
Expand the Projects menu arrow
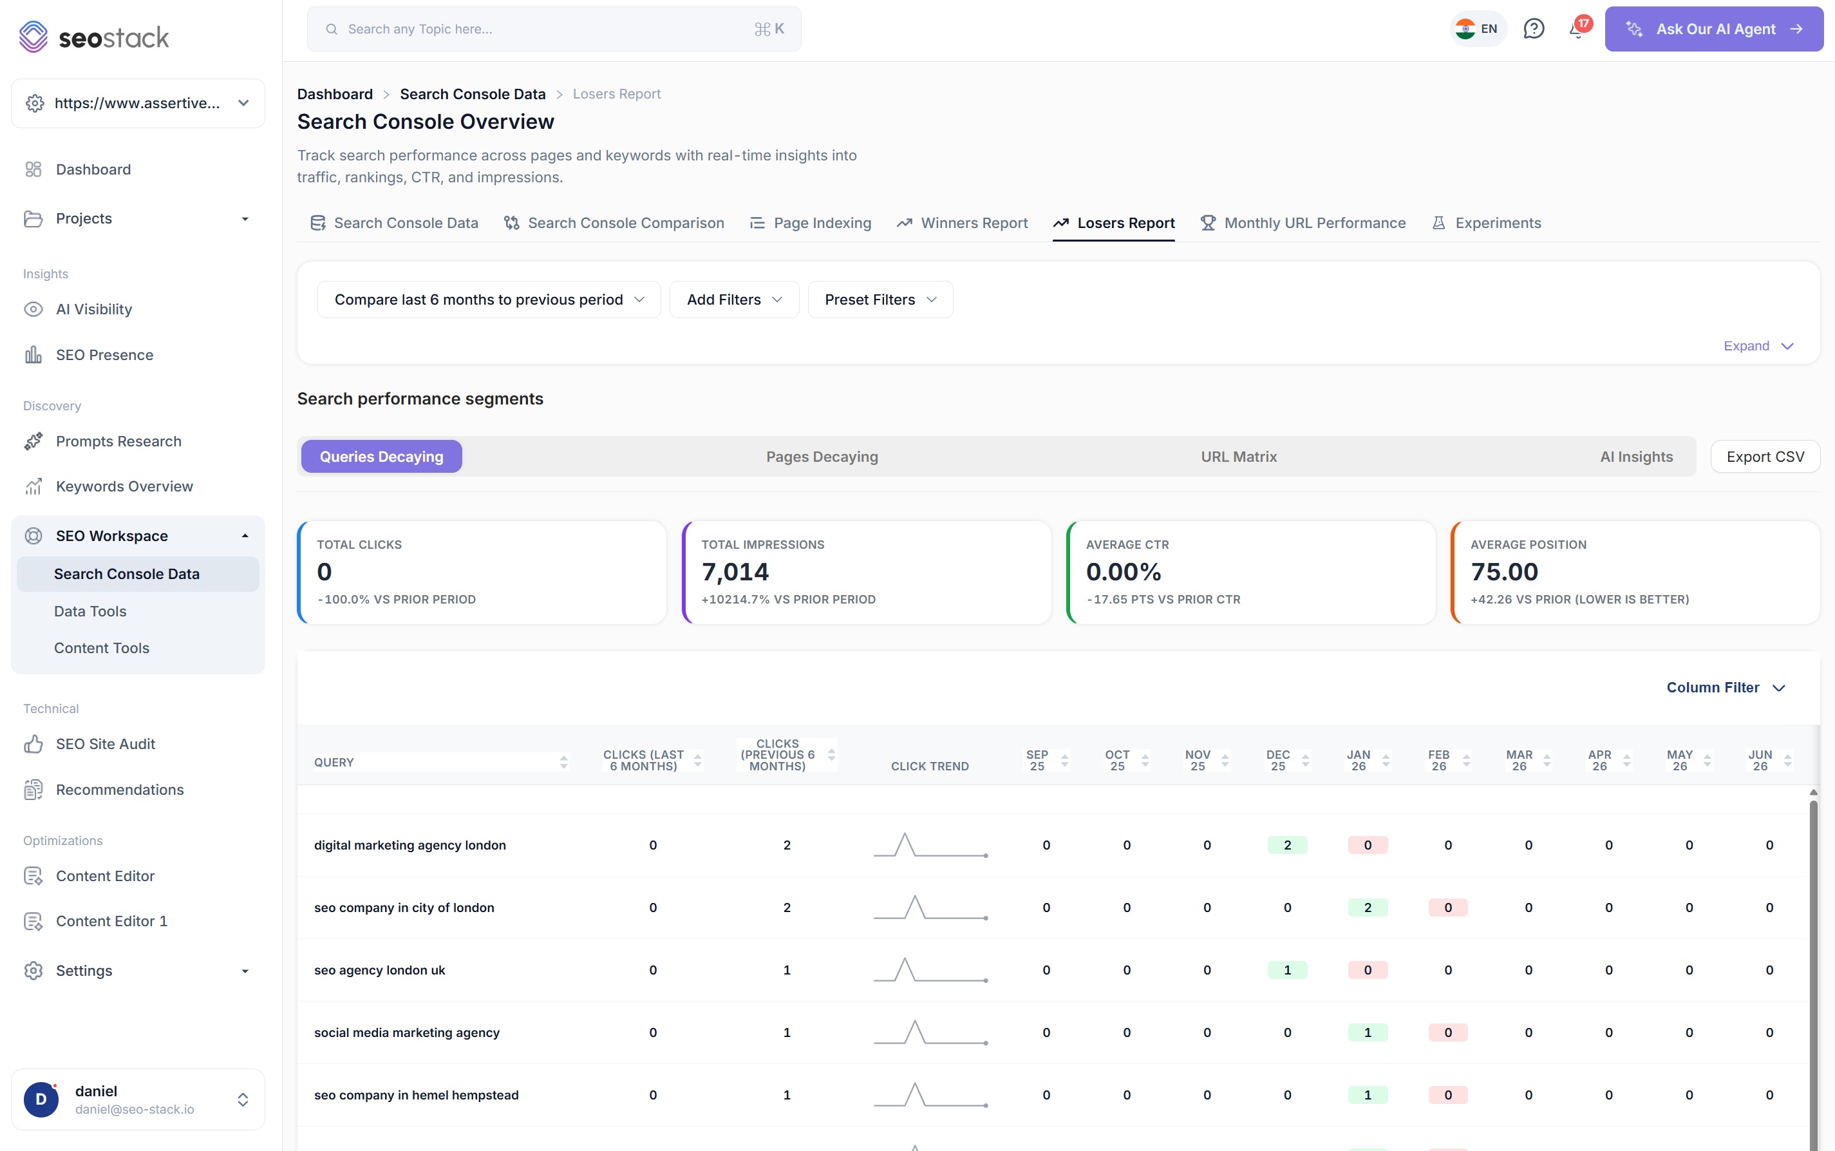pos(245,219)
